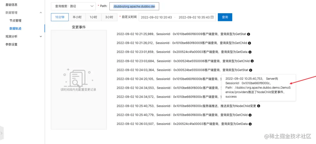
Task: Click info icon on 10:24:03,364 GetStat row
Action: (x=250, y=70)
